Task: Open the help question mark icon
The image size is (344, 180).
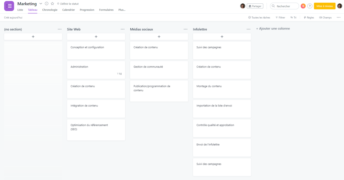Action: click(x=310, y=6)
